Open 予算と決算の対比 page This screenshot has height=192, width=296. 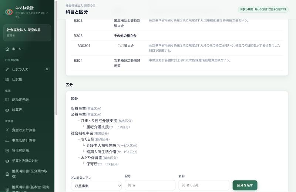pos(27,161)
